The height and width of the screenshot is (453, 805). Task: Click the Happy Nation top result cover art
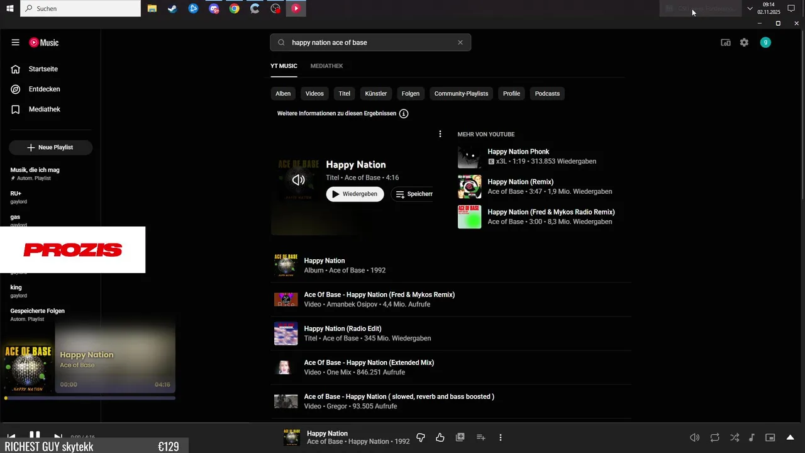[299, 180]
